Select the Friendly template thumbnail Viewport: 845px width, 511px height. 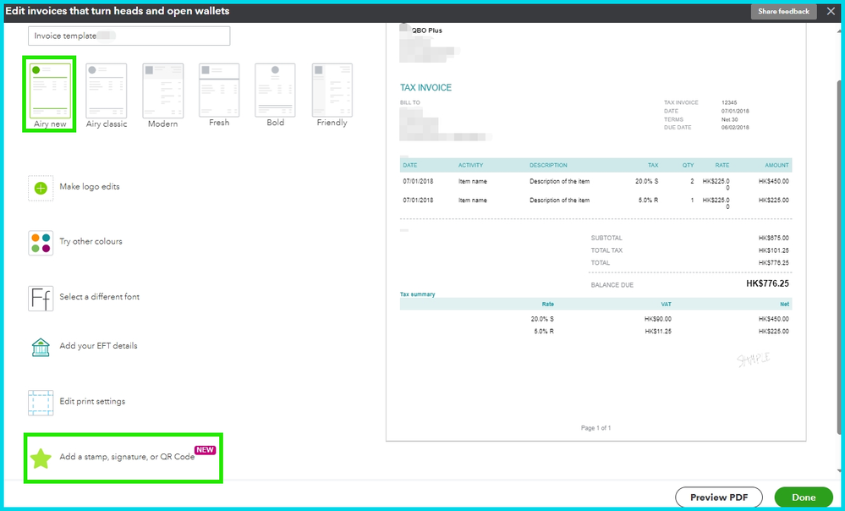332,90
